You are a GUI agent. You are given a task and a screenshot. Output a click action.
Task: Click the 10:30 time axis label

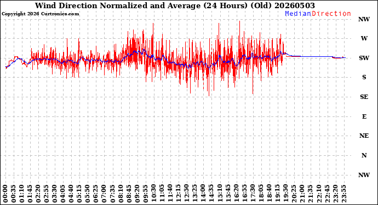point(154,194)
